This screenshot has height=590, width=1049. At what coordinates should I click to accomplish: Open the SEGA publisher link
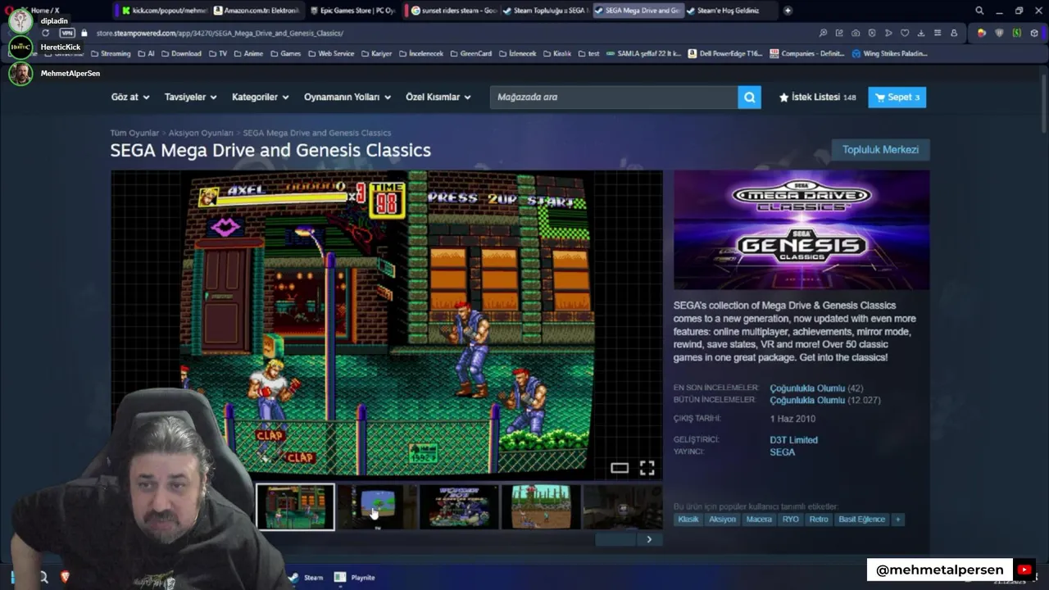tap(782, 452)
